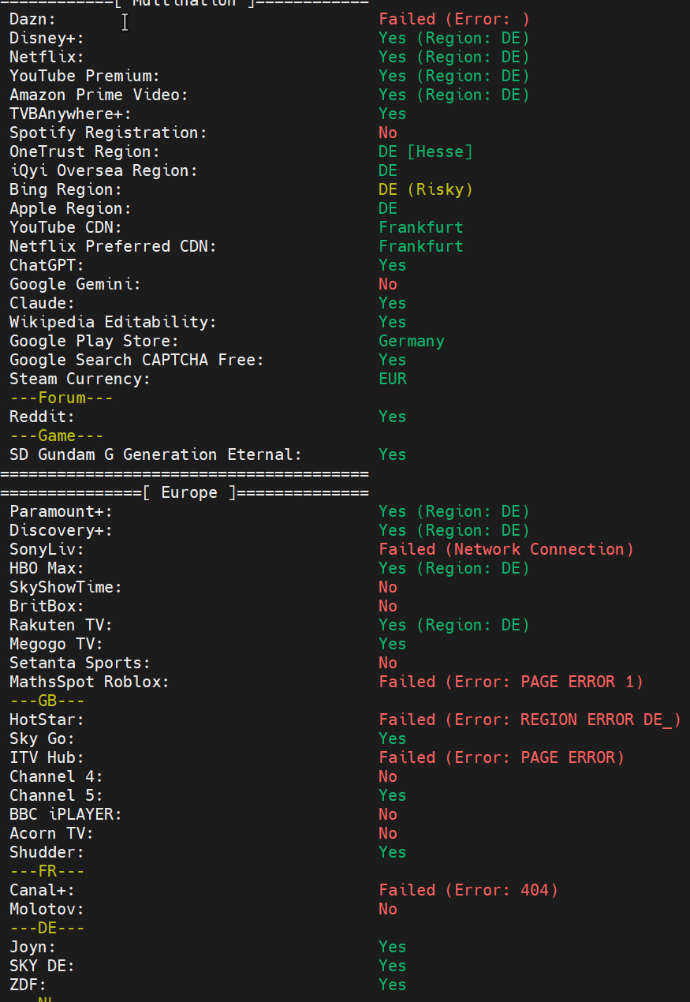Click the Google Gemini 'No' result
Screen dimensions: 690x1002
point(387,284)
